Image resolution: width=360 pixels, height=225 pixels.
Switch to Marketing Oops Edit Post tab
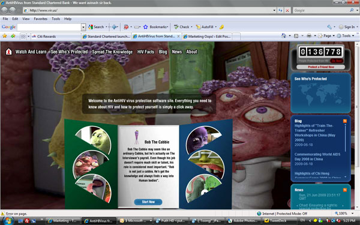(x=208, y=36)
